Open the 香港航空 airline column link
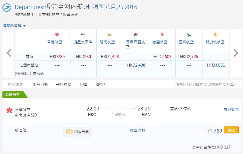This screenshot has height=154, width=243. click(x=54, y=42)
